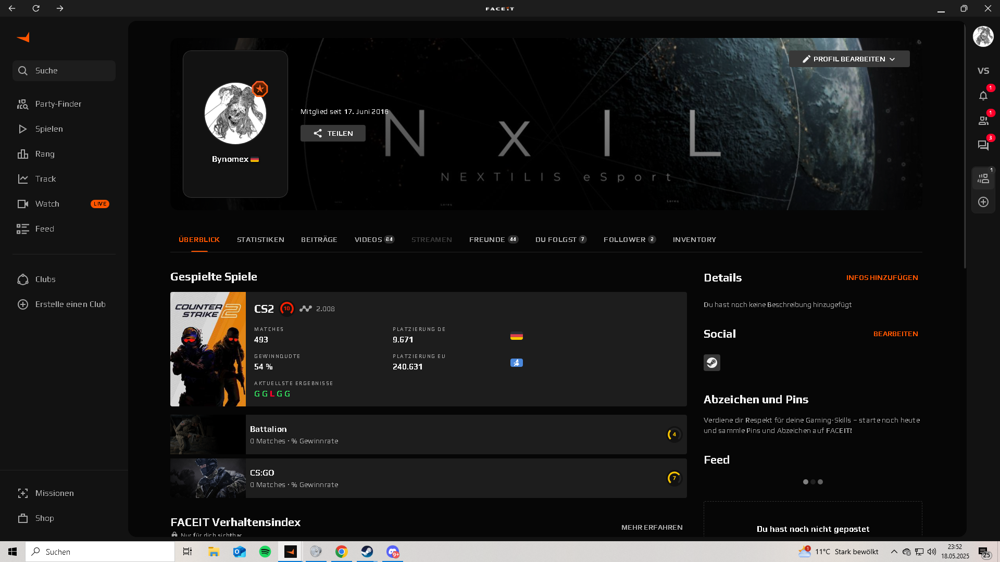
Task: Open friend requests icon in right sidebar
Action: pyautogui.click(x=983, y=121)
